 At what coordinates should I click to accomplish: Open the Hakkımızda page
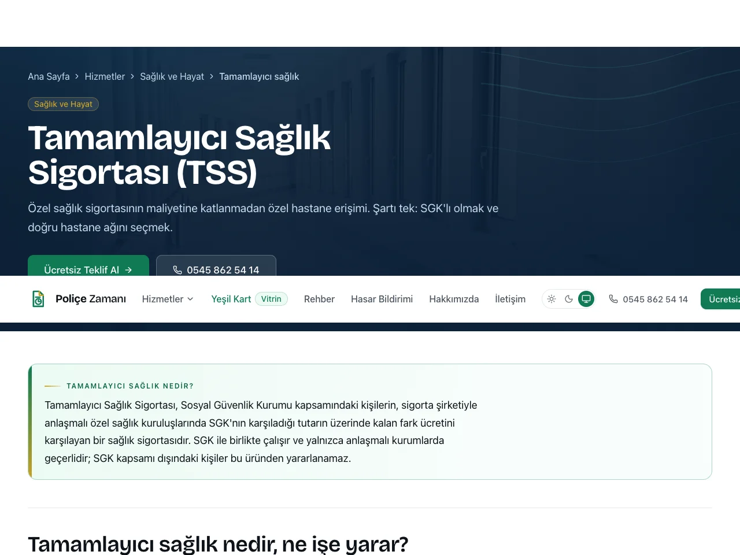click(x=454, y=299)
